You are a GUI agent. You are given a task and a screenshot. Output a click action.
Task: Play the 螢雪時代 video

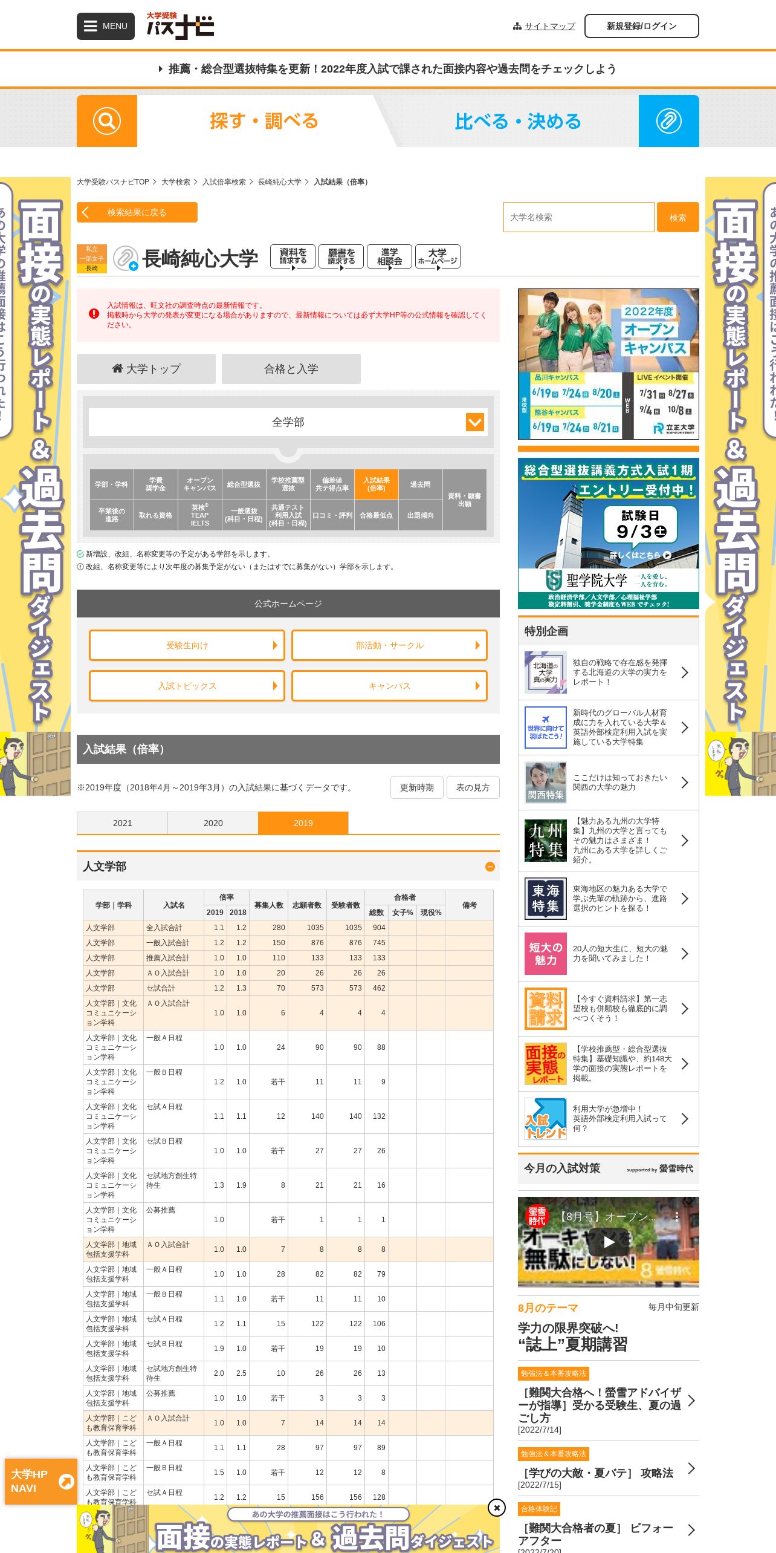[609, 1242]
